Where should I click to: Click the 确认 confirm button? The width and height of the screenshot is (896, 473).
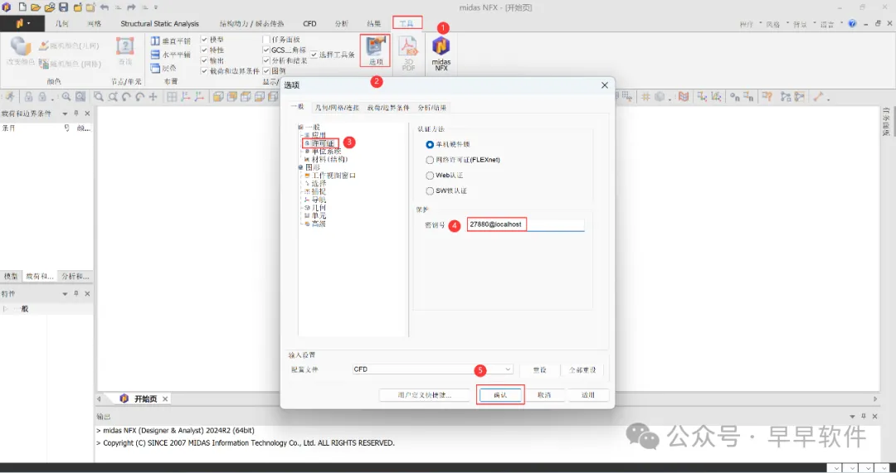[500, 395]
